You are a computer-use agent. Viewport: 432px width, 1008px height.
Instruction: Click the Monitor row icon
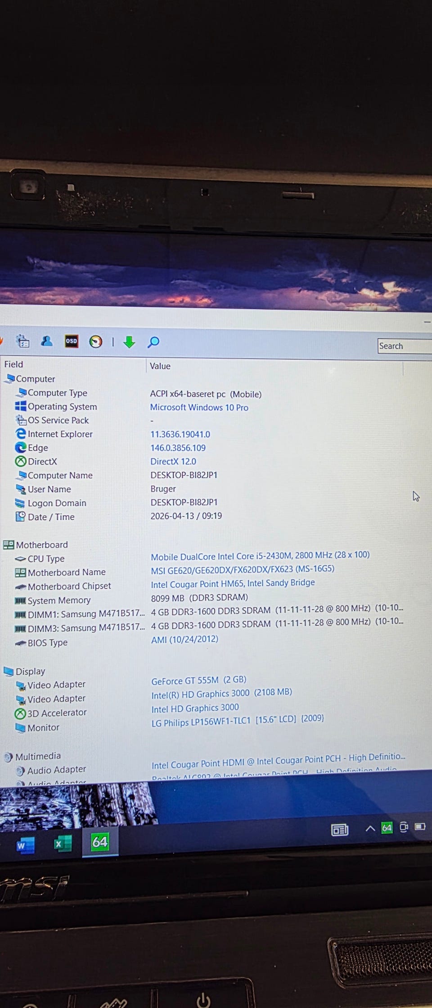click(x=20, y=727)
